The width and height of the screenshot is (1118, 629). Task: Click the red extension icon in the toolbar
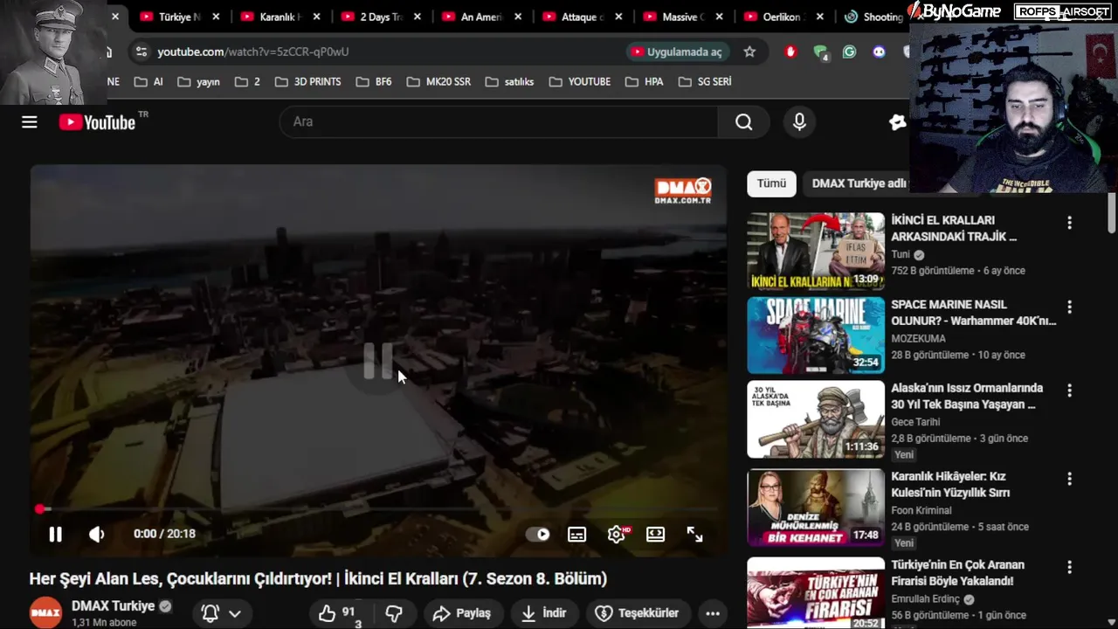(x=791, y=52)
